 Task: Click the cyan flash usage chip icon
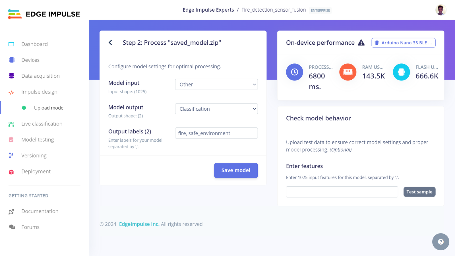coord(401,72)
